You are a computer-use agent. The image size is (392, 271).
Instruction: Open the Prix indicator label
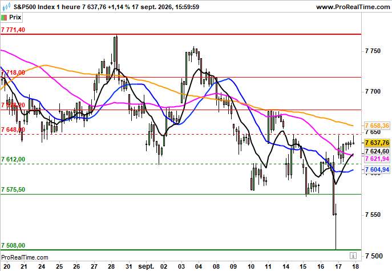tap(15, 18)
